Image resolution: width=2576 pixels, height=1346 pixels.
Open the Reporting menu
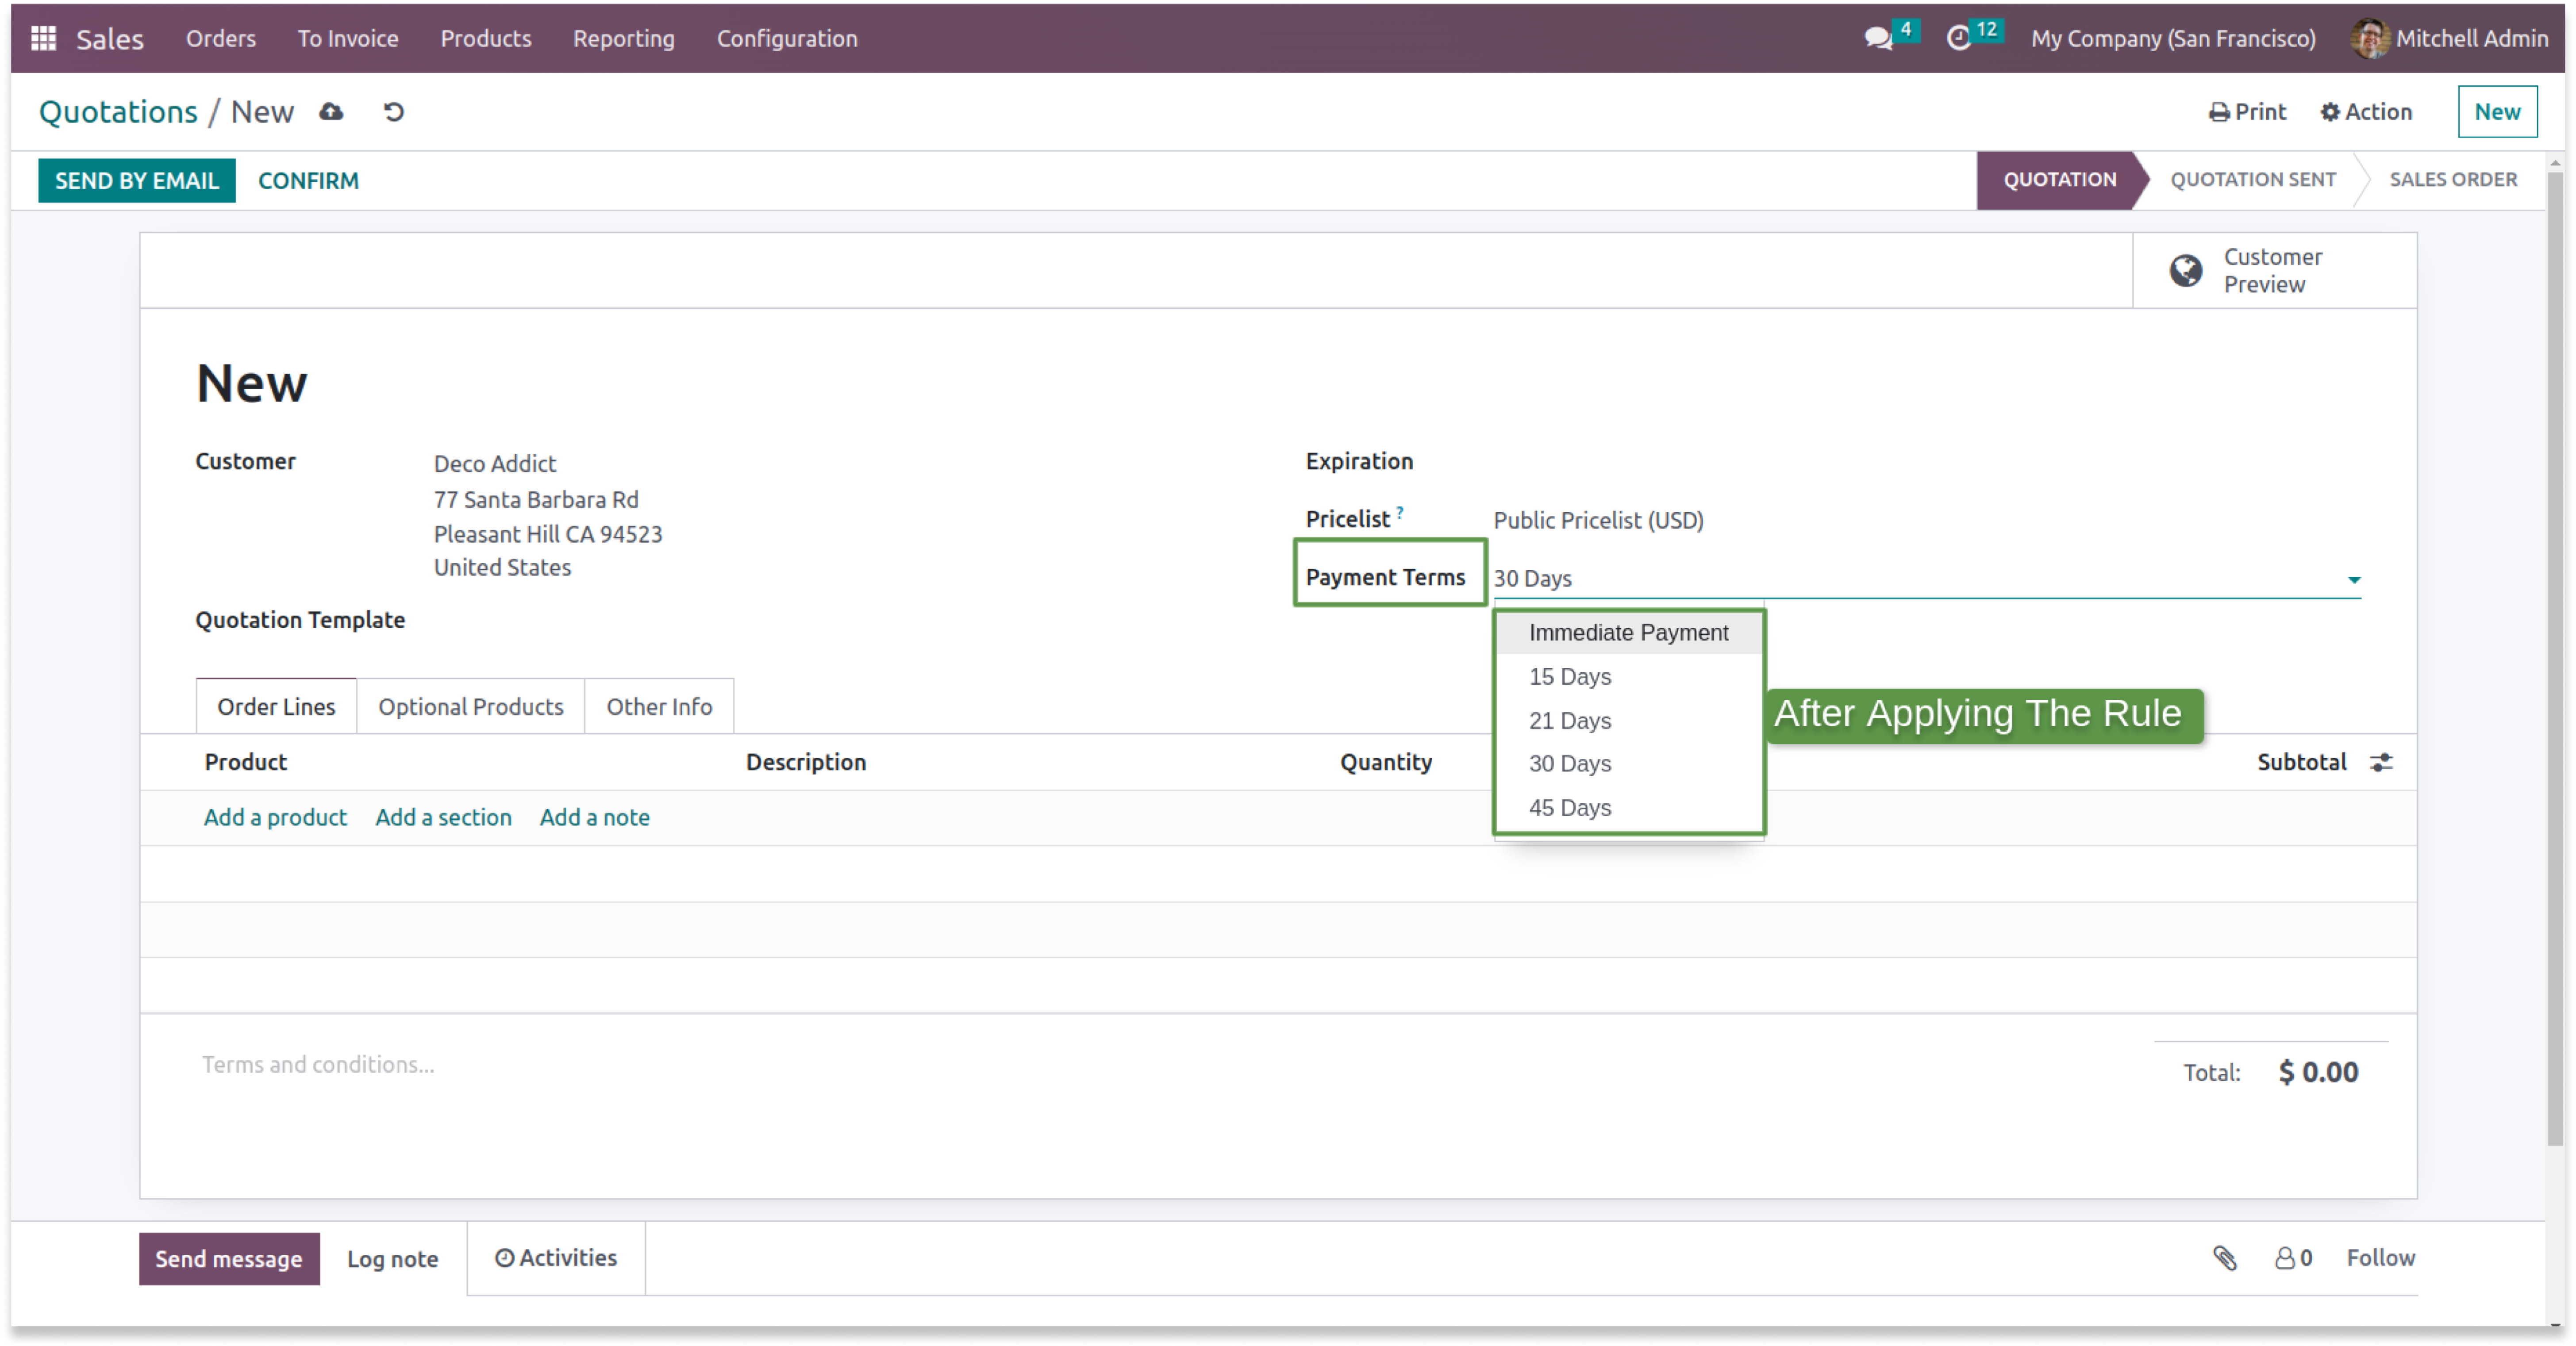point(624,38)
